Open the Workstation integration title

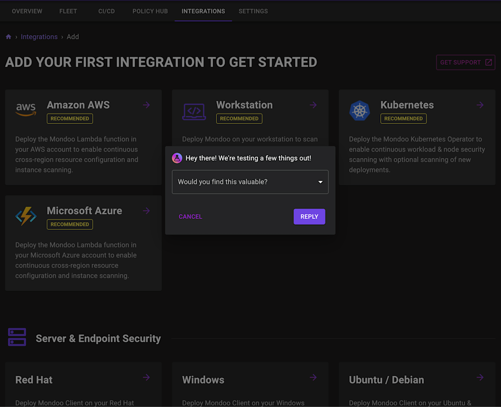click(244, 105)
